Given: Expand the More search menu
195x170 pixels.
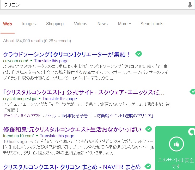Looking at the screenshot, I should point(125,24).
